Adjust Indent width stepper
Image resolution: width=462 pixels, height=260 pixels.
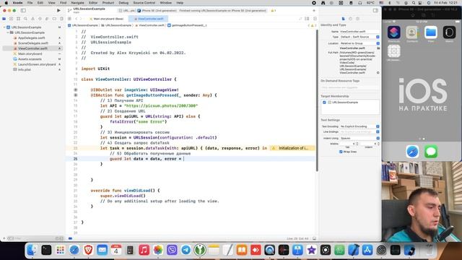378,144
